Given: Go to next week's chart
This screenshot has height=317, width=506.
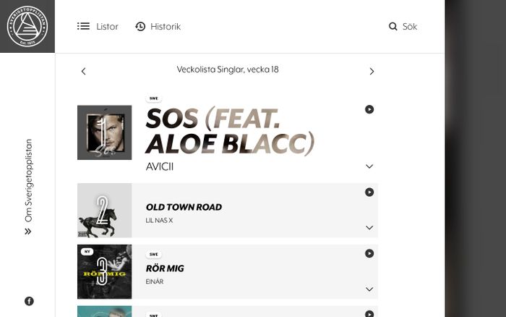Looking at the screenshot, I should coord(372,71).
